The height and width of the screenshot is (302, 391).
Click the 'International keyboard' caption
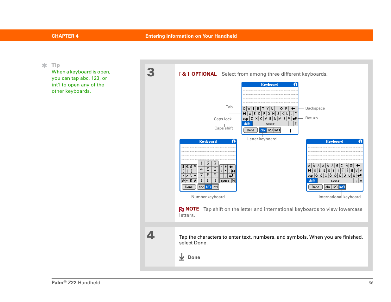pos(340,197)
